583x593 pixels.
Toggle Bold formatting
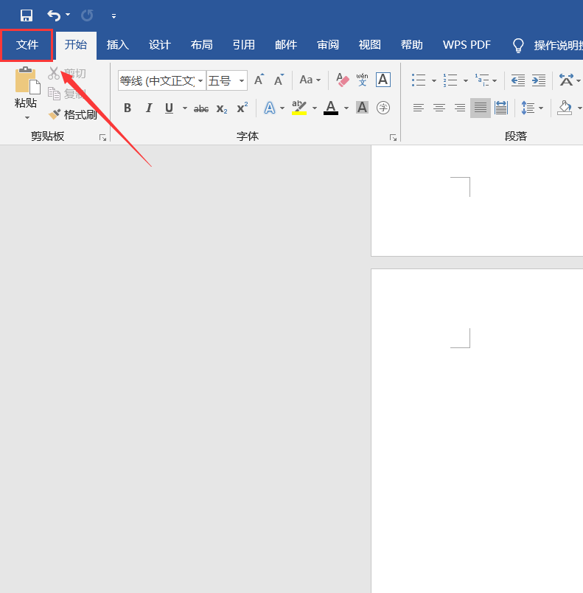point(128,108)
